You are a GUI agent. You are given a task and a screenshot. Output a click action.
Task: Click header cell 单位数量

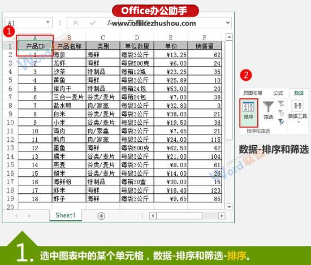coord(137,46)
